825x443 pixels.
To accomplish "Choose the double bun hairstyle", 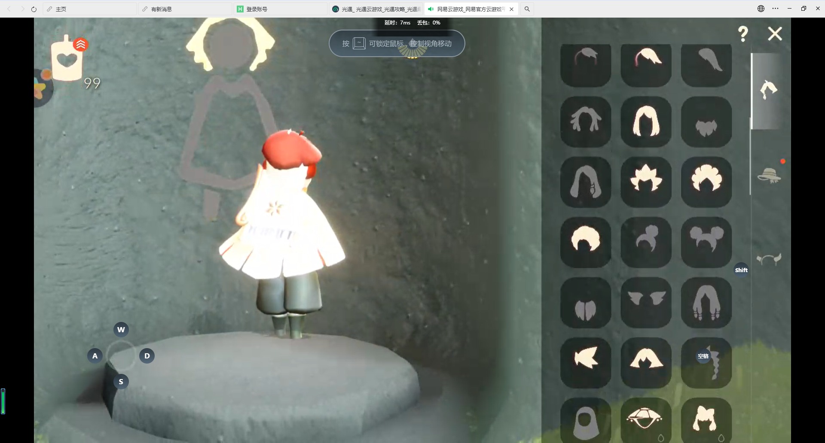I will click(x=706, y=242).
